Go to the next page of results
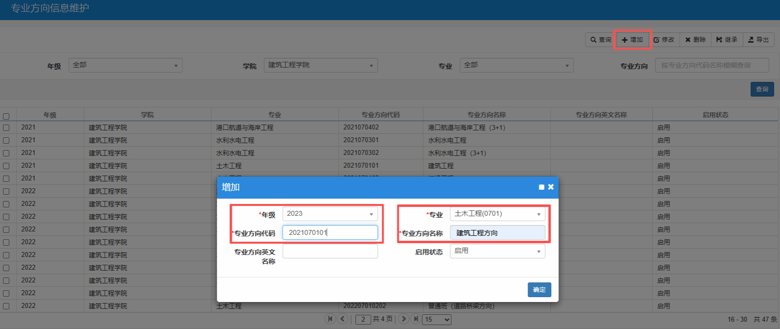 tap(404, 319)
